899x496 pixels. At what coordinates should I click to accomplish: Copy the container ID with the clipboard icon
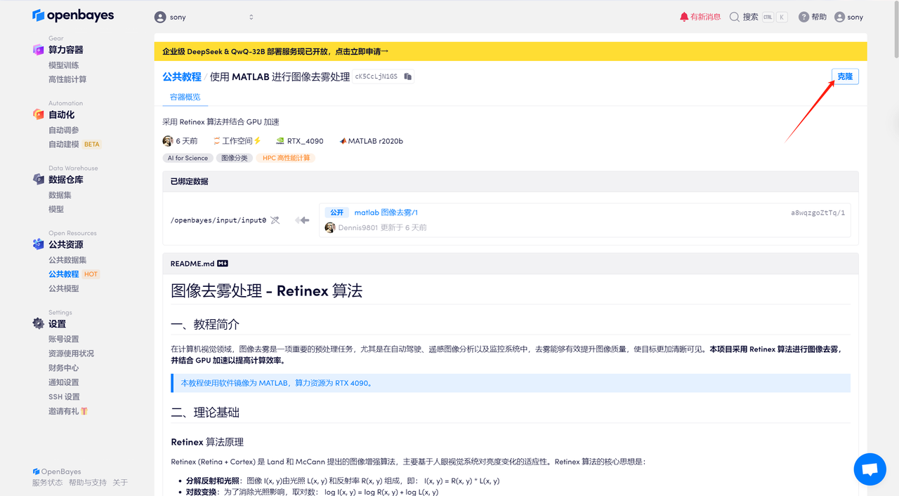pos(407,76)
